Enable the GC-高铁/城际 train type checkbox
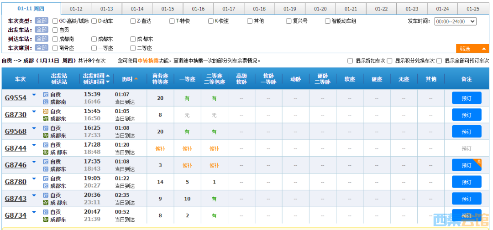 [x=55, y=21]
